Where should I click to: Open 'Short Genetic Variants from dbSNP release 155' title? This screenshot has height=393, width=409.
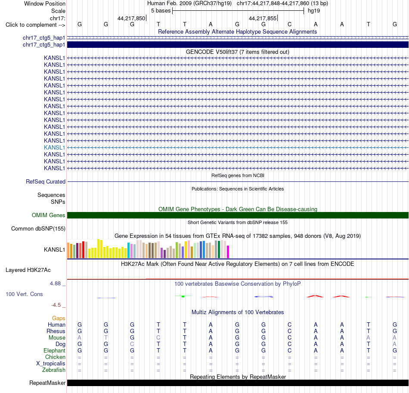(x=238, y=222)
